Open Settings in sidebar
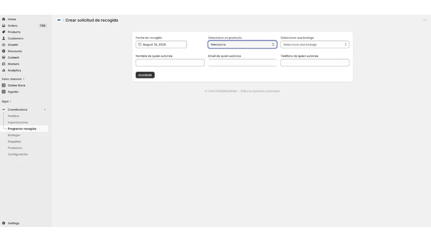Viewport: 431px width, 242px height. pos(13,223)
